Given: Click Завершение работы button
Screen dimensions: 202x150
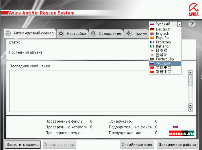Looking at the screenshot, I should point(177,145).
